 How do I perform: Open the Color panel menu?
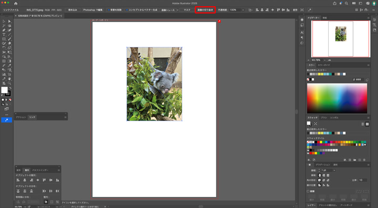369,65
